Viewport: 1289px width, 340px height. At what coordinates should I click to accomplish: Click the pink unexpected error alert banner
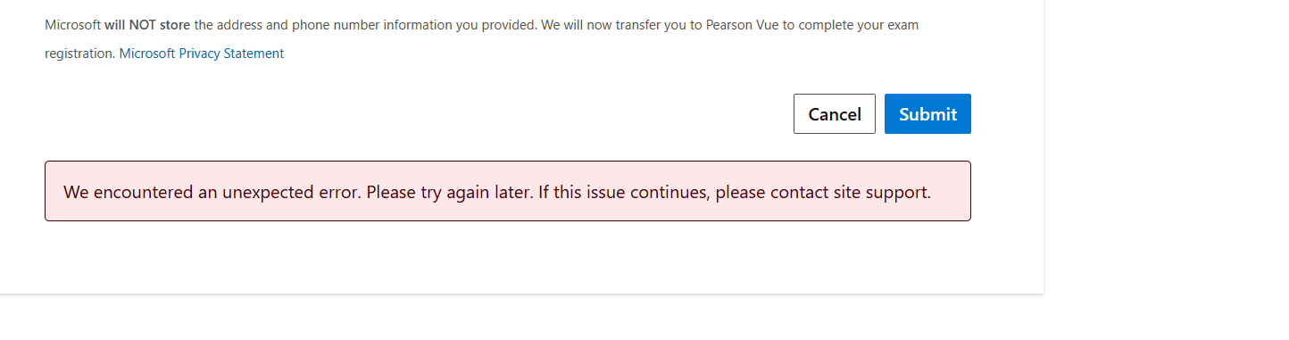tap(508, 191)
